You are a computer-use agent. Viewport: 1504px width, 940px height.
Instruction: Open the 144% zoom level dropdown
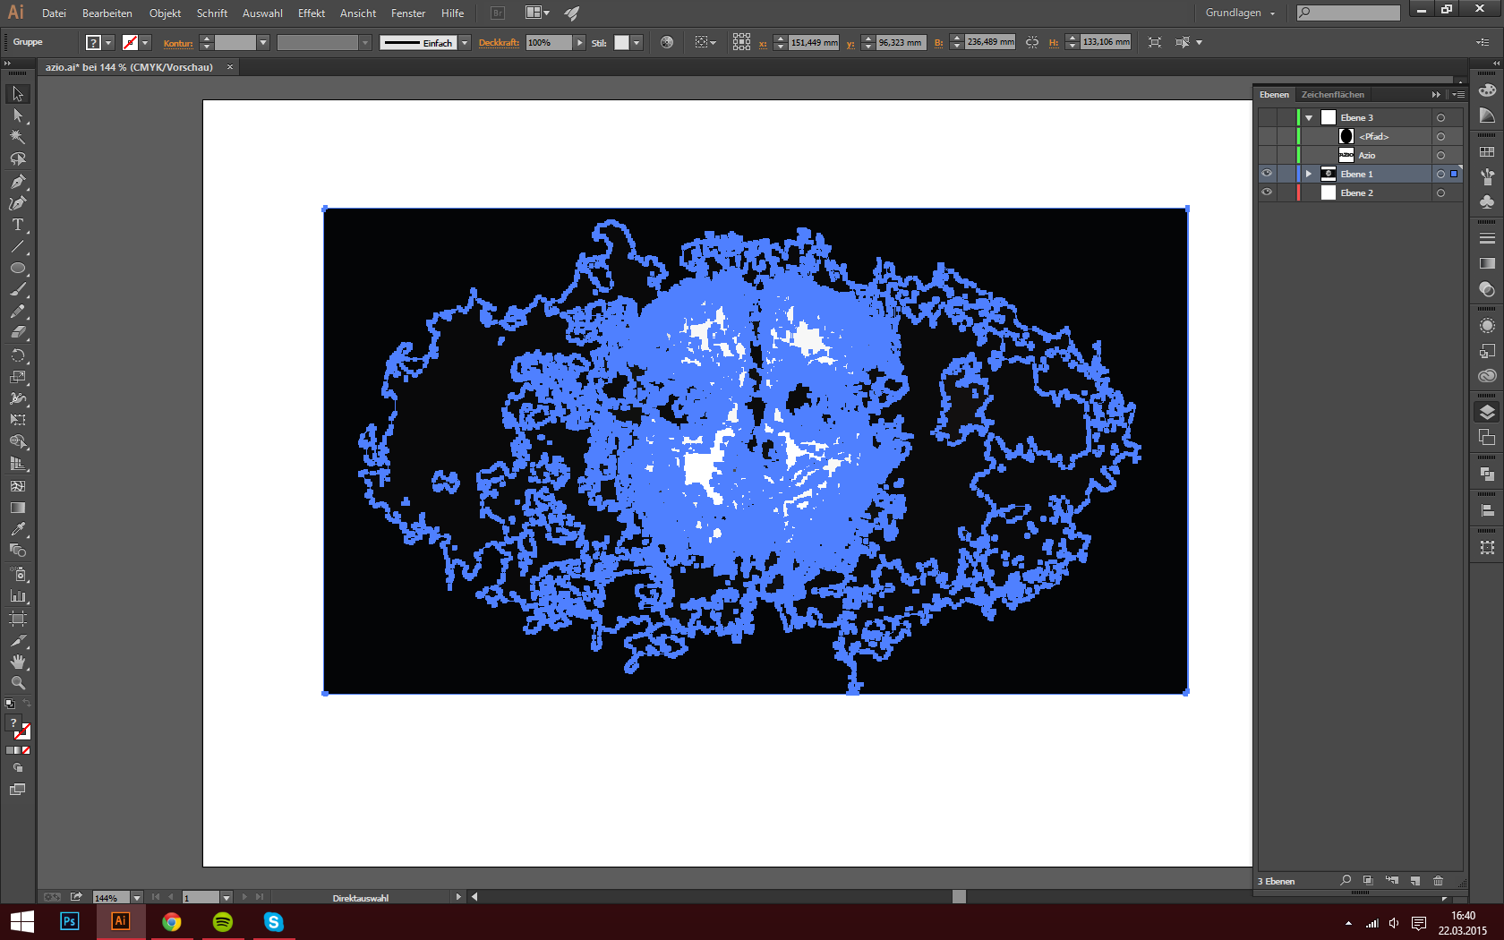click(x=137, y=897)
